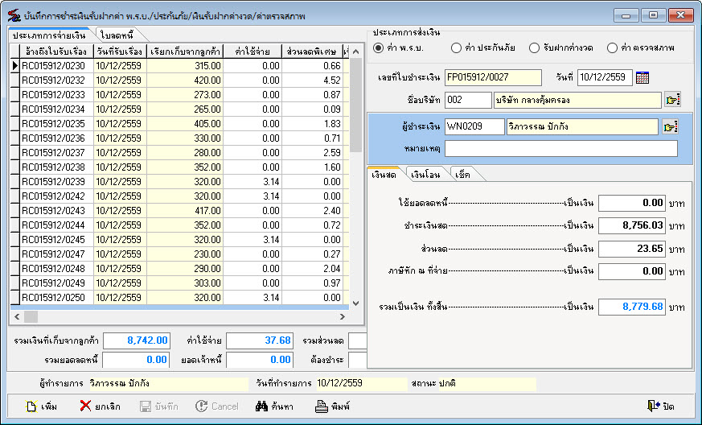Click company code field 002
This screenshot has width=702, height=425.
click(x=468, y=100)
